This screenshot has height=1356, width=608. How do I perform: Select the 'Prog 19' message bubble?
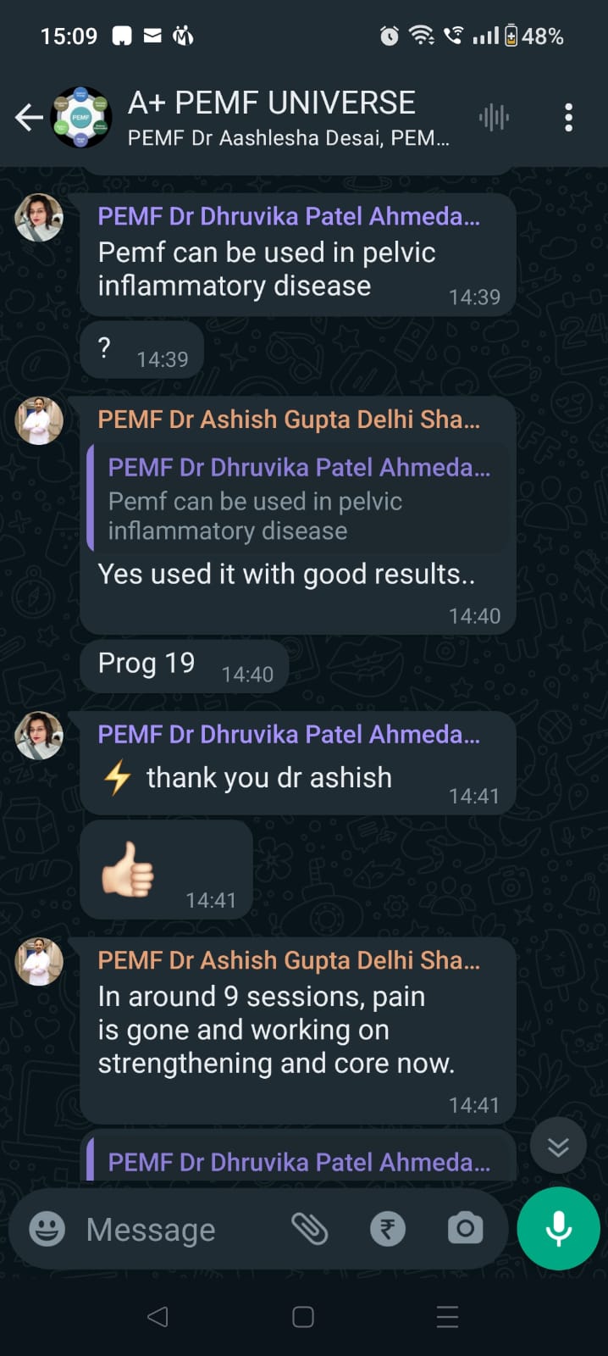185,665
